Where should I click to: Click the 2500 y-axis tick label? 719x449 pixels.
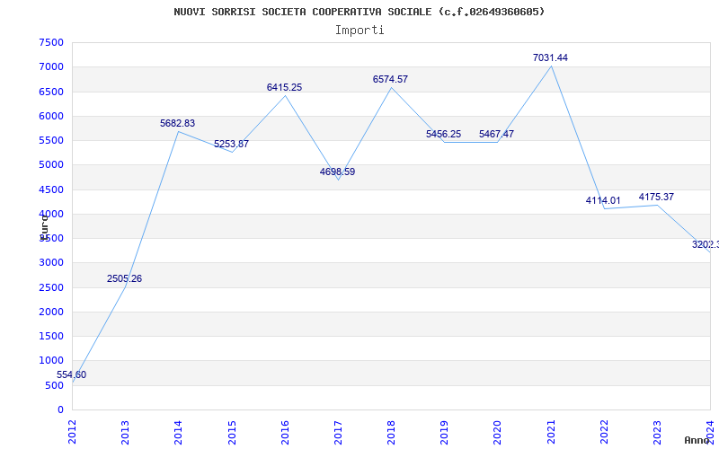click(51, 287)
